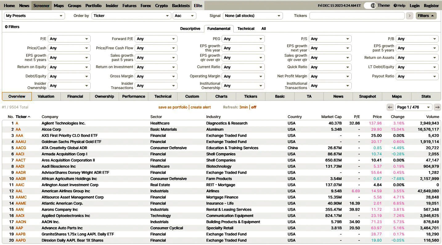Select the Fundamental filter tab
Screen dimensions: 442x245
[x=219, y=29]
